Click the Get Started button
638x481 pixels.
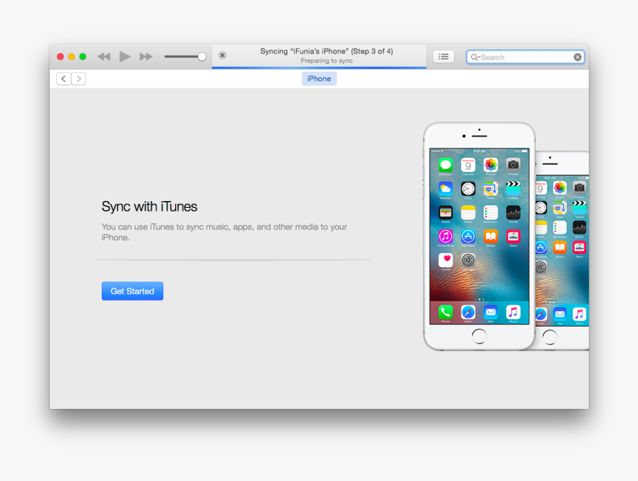click(132, 291)
